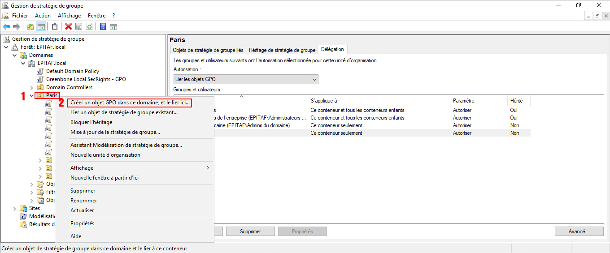Choose 'Créer un objet GPO dans ce domaine'
This screenshot has height=253, width=610.
pos(130,103)
